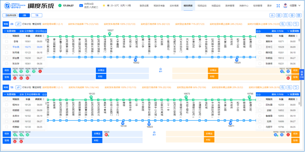Open the 消息中心 tab
Image resolution: width=305 pixels, height=152 pixels.
pos(243,6)
